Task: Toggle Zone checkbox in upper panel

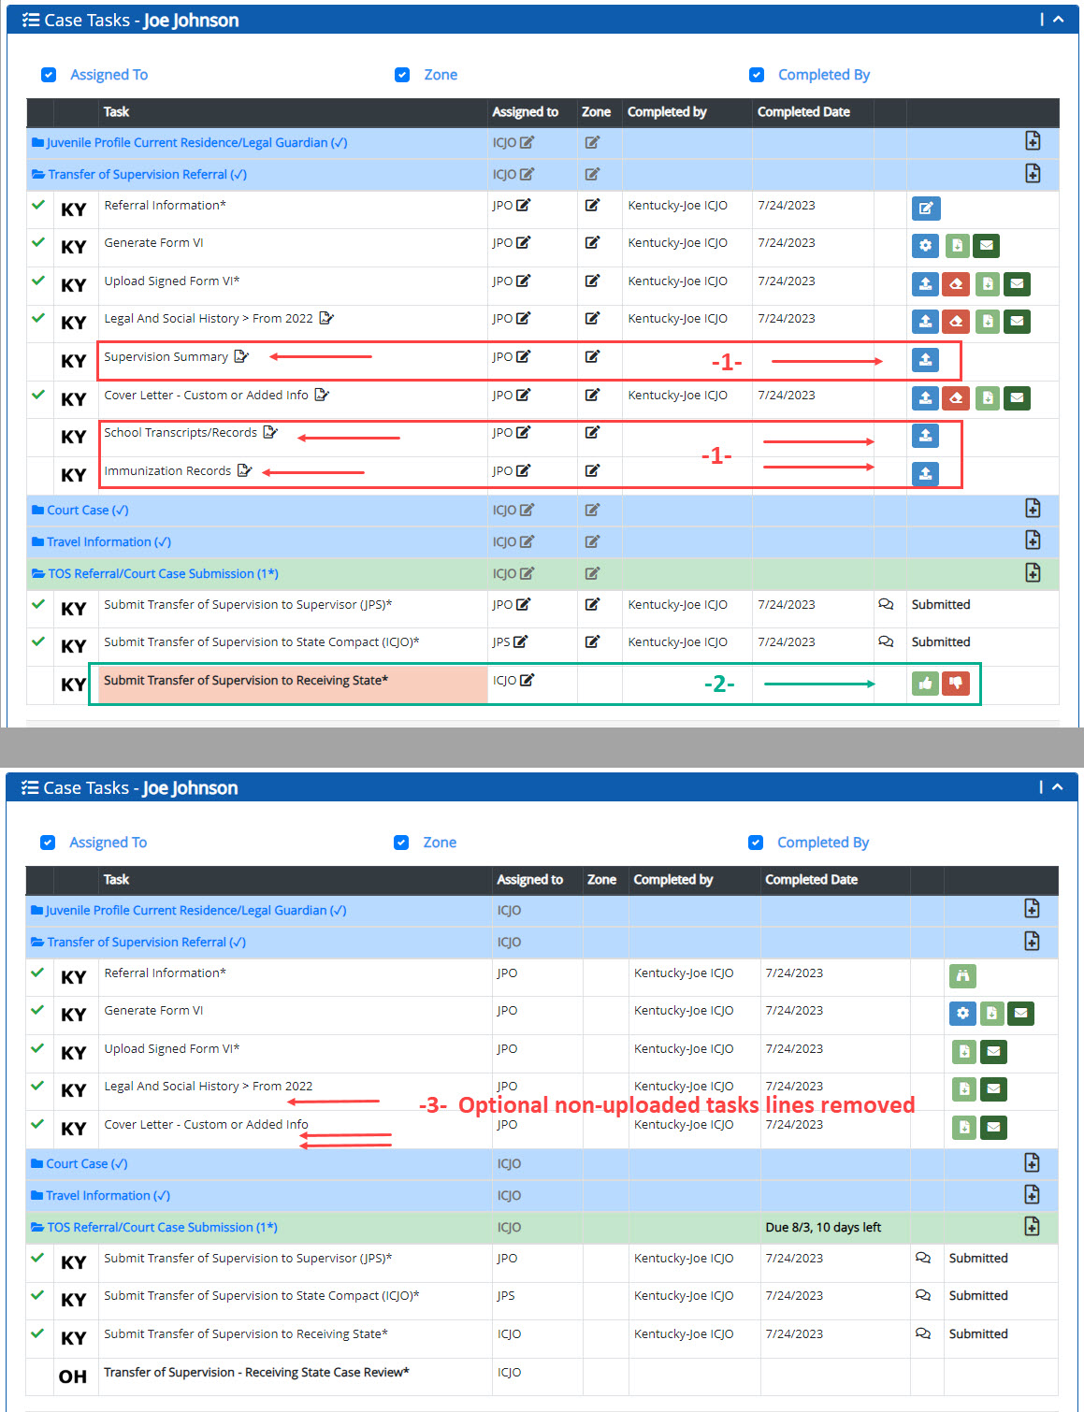Action: [402, 75]
